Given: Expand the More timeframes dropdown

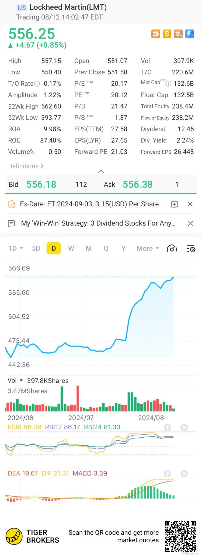Looking at the screenshot, I should point(148,248).
